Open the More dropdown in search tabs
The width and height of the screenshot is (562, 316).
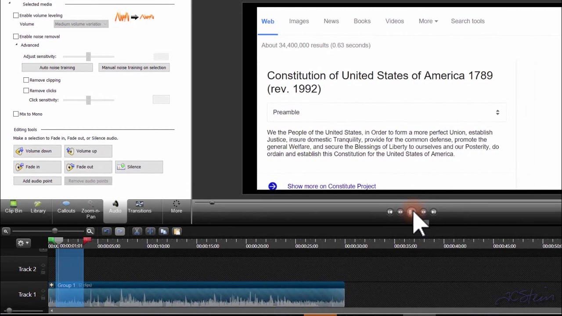coord(428,21)
